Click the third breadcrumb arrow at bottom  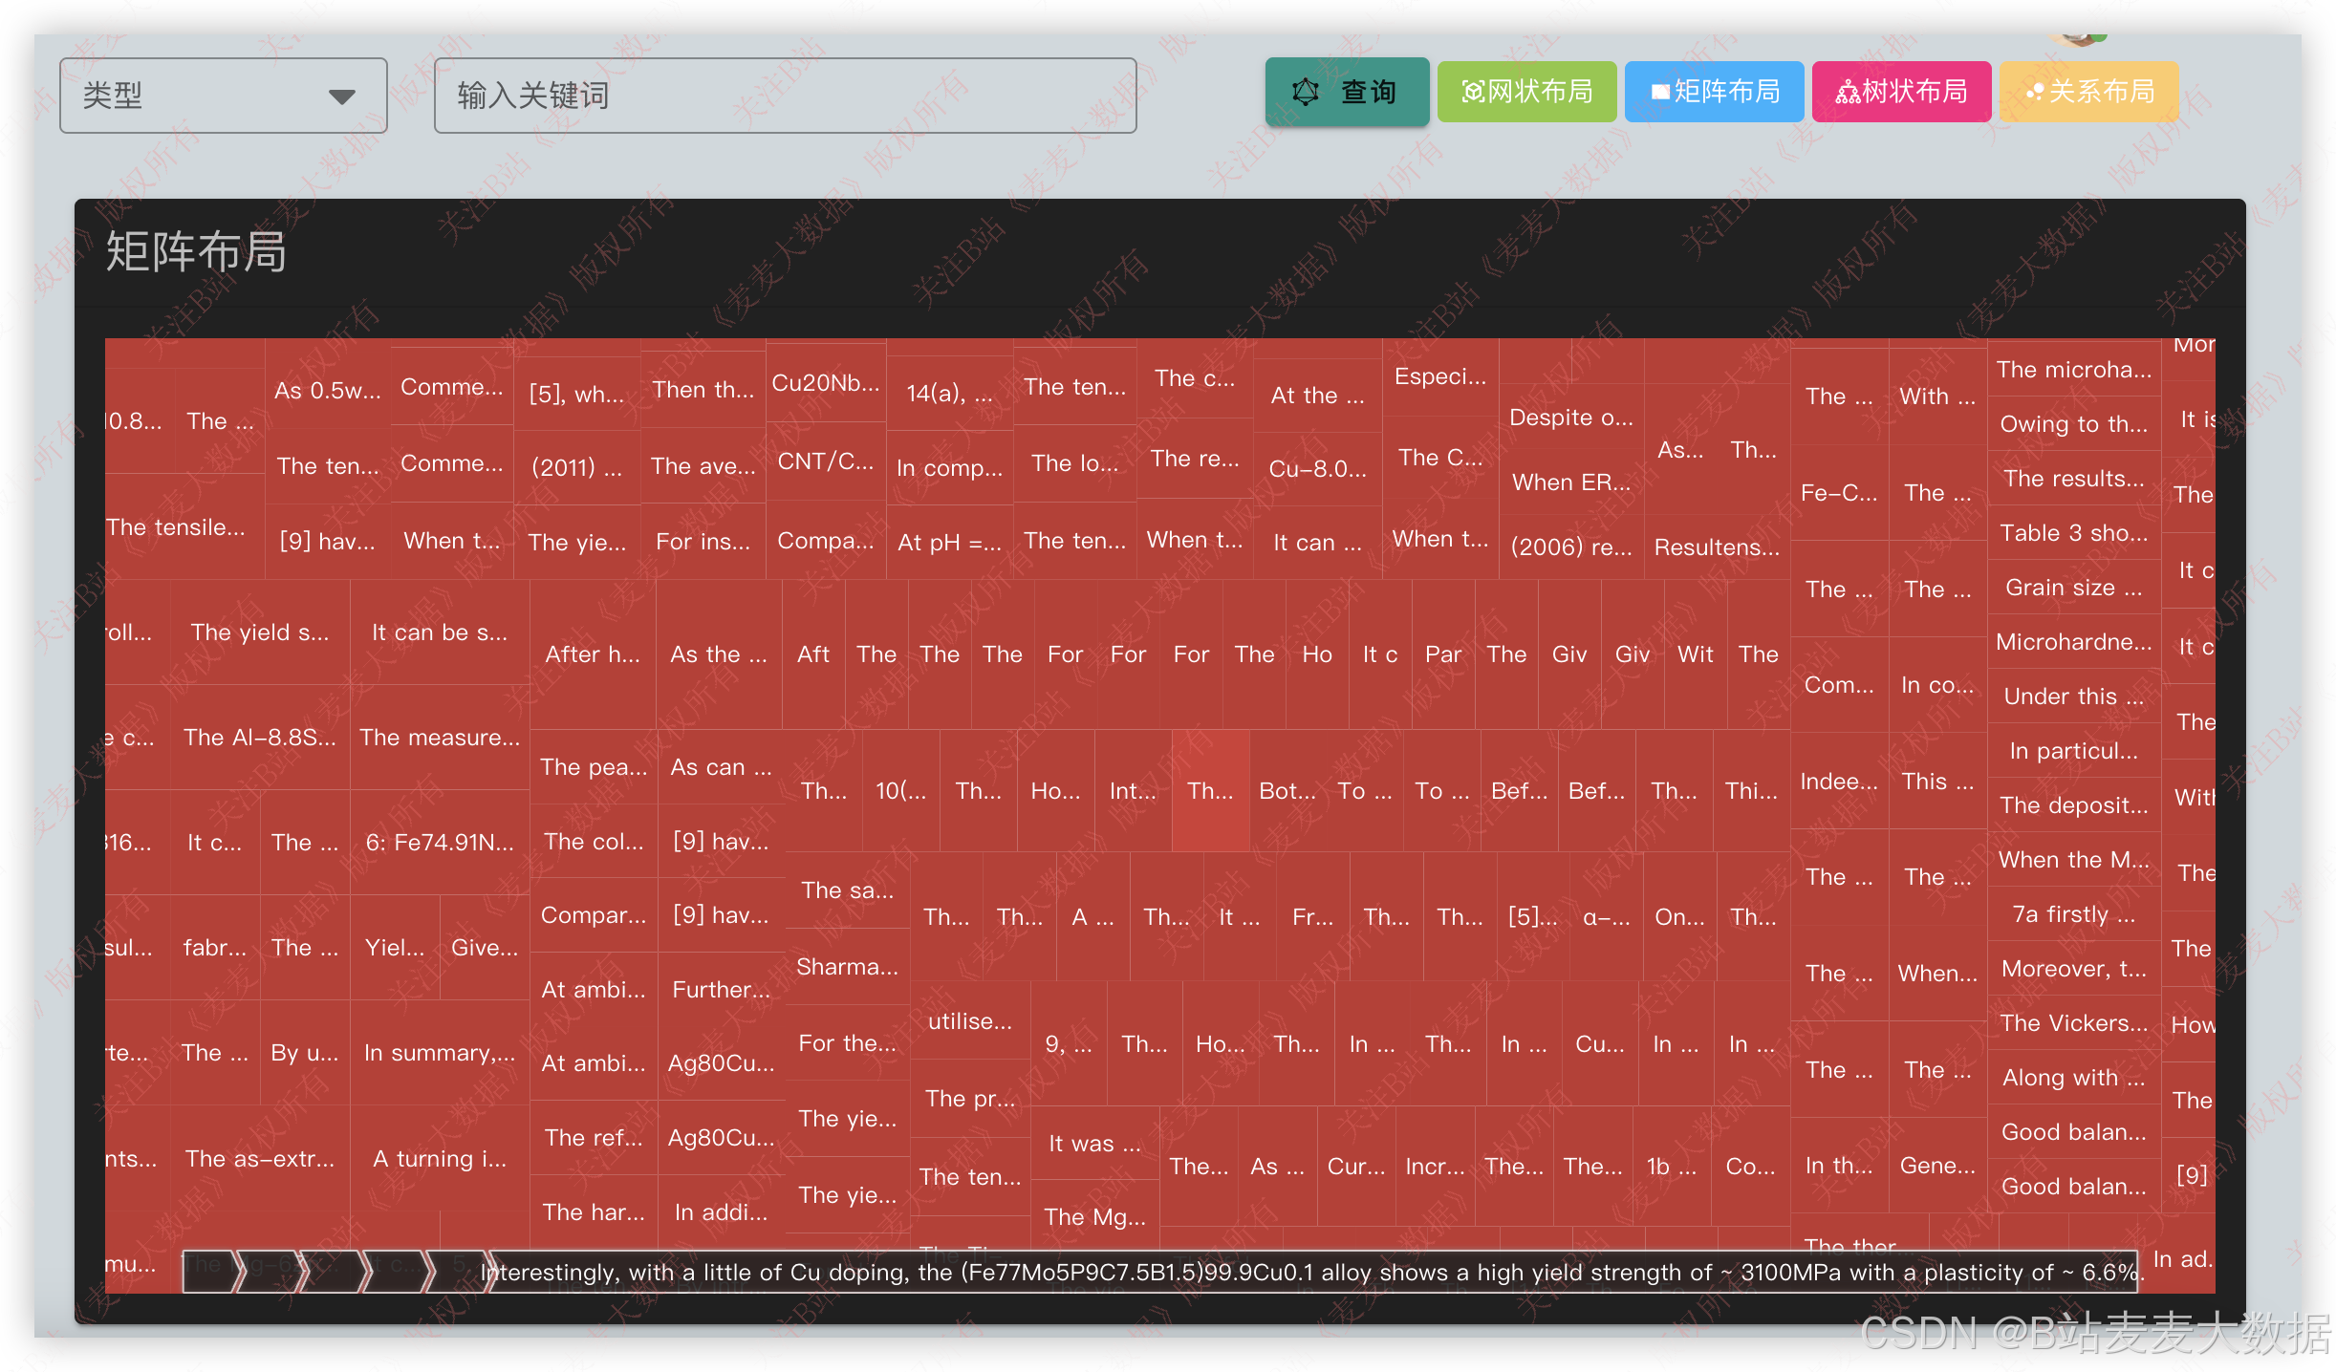coord(332,1271)
